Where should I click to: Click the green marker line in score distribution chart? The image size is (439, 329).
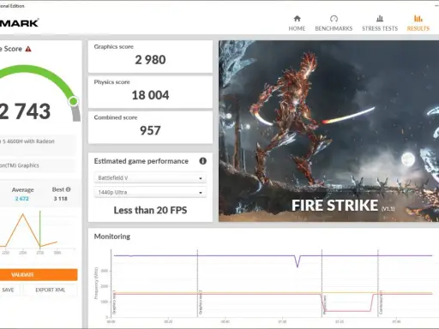coord(40,229)
